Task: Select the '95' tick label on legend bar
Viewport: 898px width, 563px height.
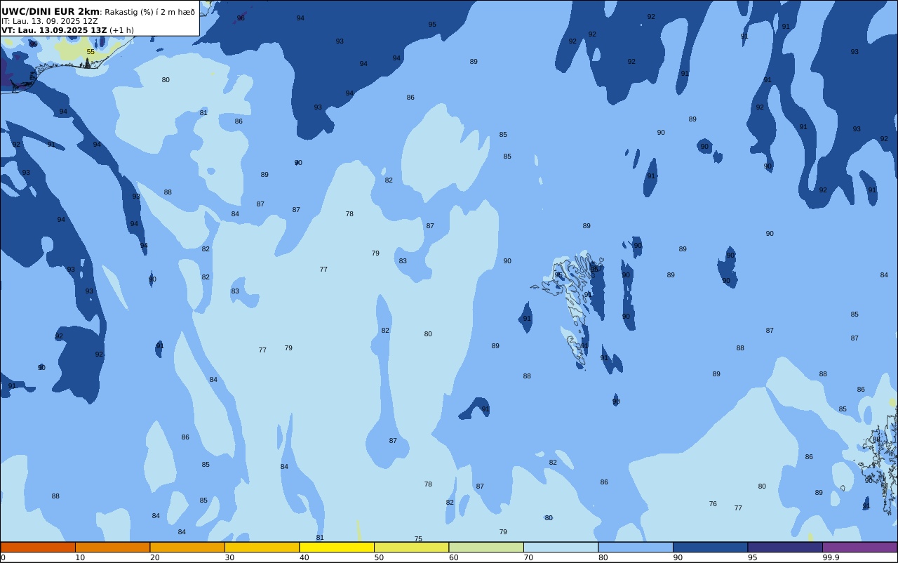Action: (x=753, y=557)
